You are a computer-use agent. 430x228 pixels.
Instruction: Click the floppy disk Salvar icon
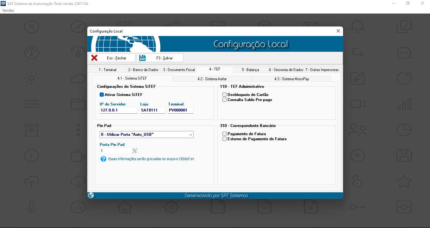142,58
